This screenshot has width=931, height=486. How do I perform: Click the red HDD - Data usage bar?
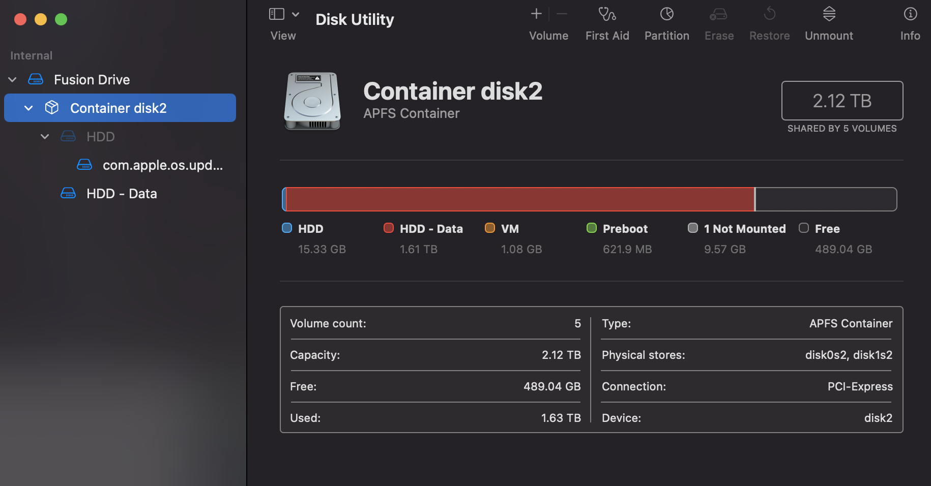tap(520, 199)
